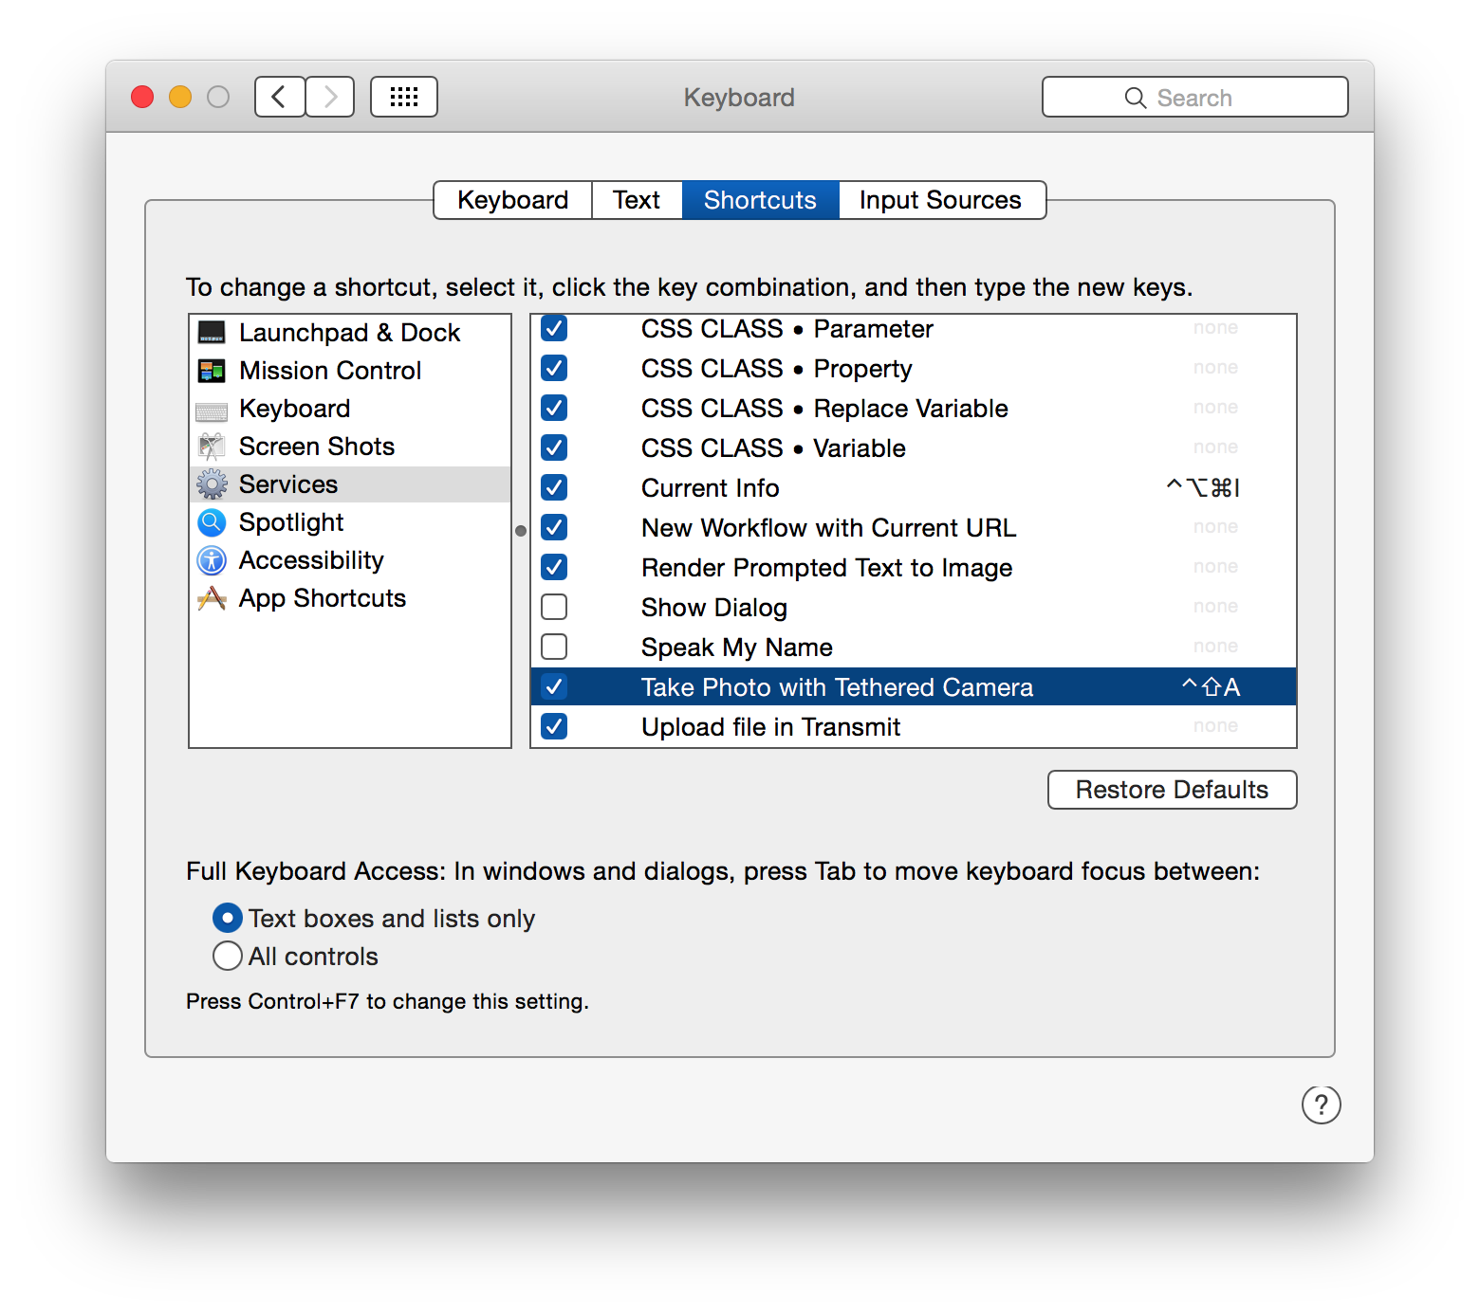Viewport: 1480px width, 1314px height.
Task: Select Spotlight category
Action: [350, 522]
